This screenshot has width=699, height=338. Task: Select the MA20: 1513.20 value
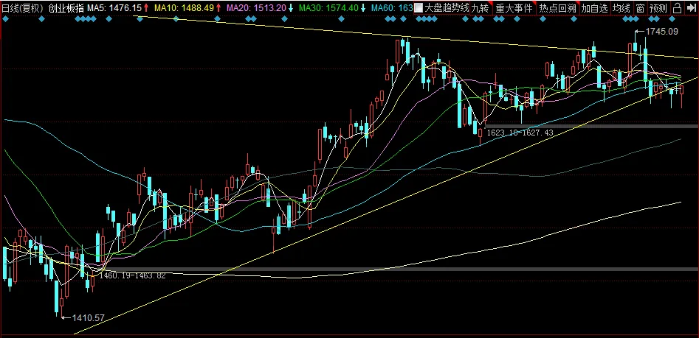click(x=255, y=8)
